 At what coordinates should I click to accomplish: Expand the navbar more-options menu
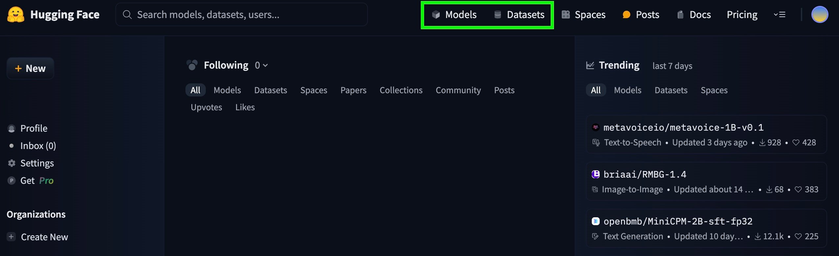779,14
